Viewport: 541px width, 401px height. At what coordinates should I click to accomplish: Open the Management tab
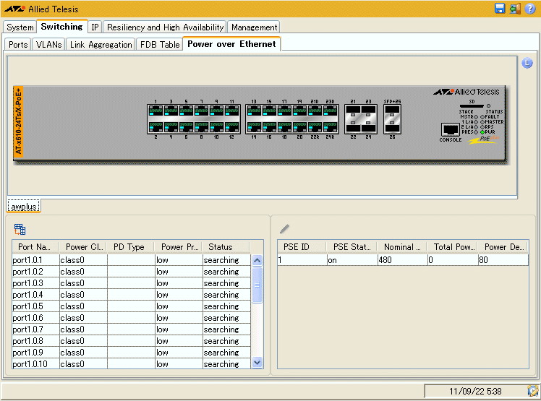coord(254,27)
